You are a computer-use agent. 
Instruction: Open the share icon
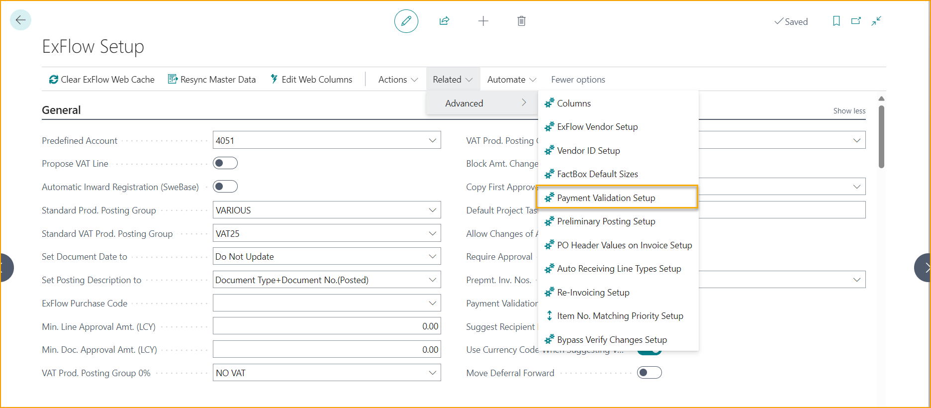click(444, 21)
